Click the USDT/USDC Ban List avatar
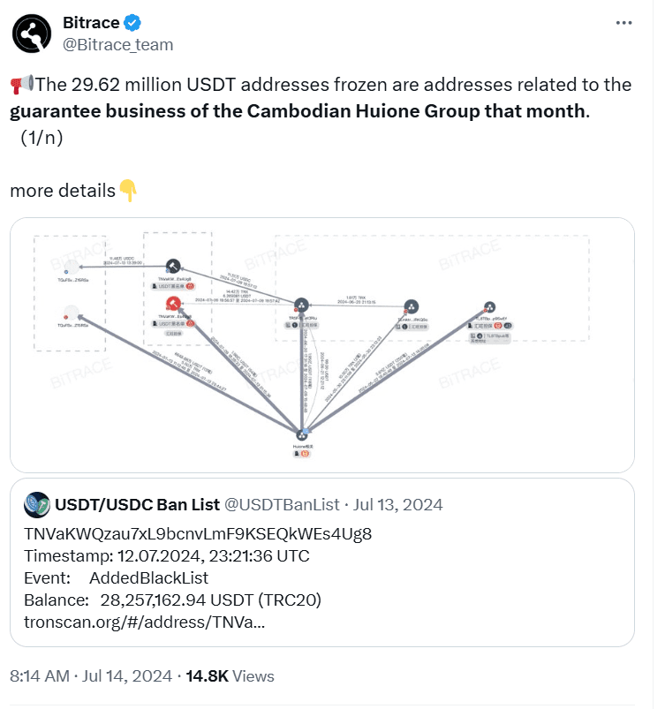Image resolution: width=665 pixels, height=709 pixels. (x=35, y=504)
